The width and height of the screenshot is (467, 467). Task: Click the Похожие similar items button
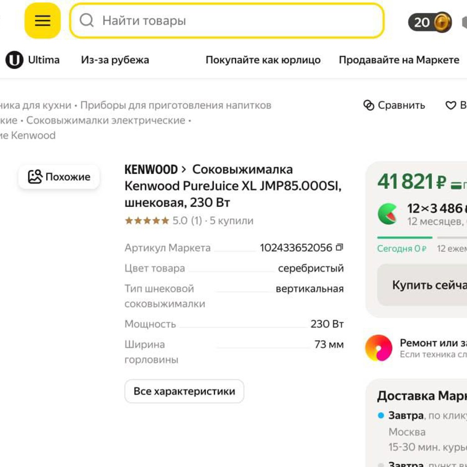(x=59, y=176)
